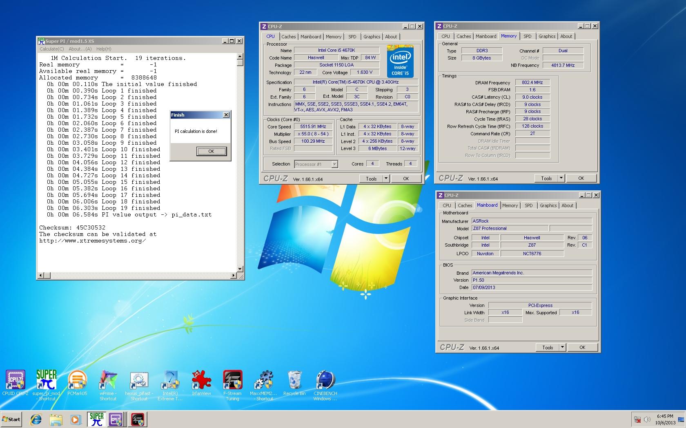
Task: Click BIOS Version P1.50 field
Action: [532, 280]
